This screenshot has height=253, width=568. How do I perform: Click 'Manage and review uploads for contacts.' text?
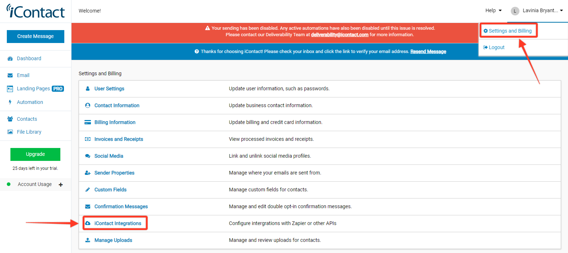pos(275,240)
